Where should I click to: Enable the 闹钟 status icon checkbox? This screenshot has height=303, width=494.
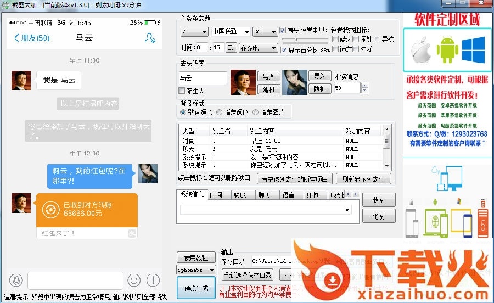(x=356, y=39)
